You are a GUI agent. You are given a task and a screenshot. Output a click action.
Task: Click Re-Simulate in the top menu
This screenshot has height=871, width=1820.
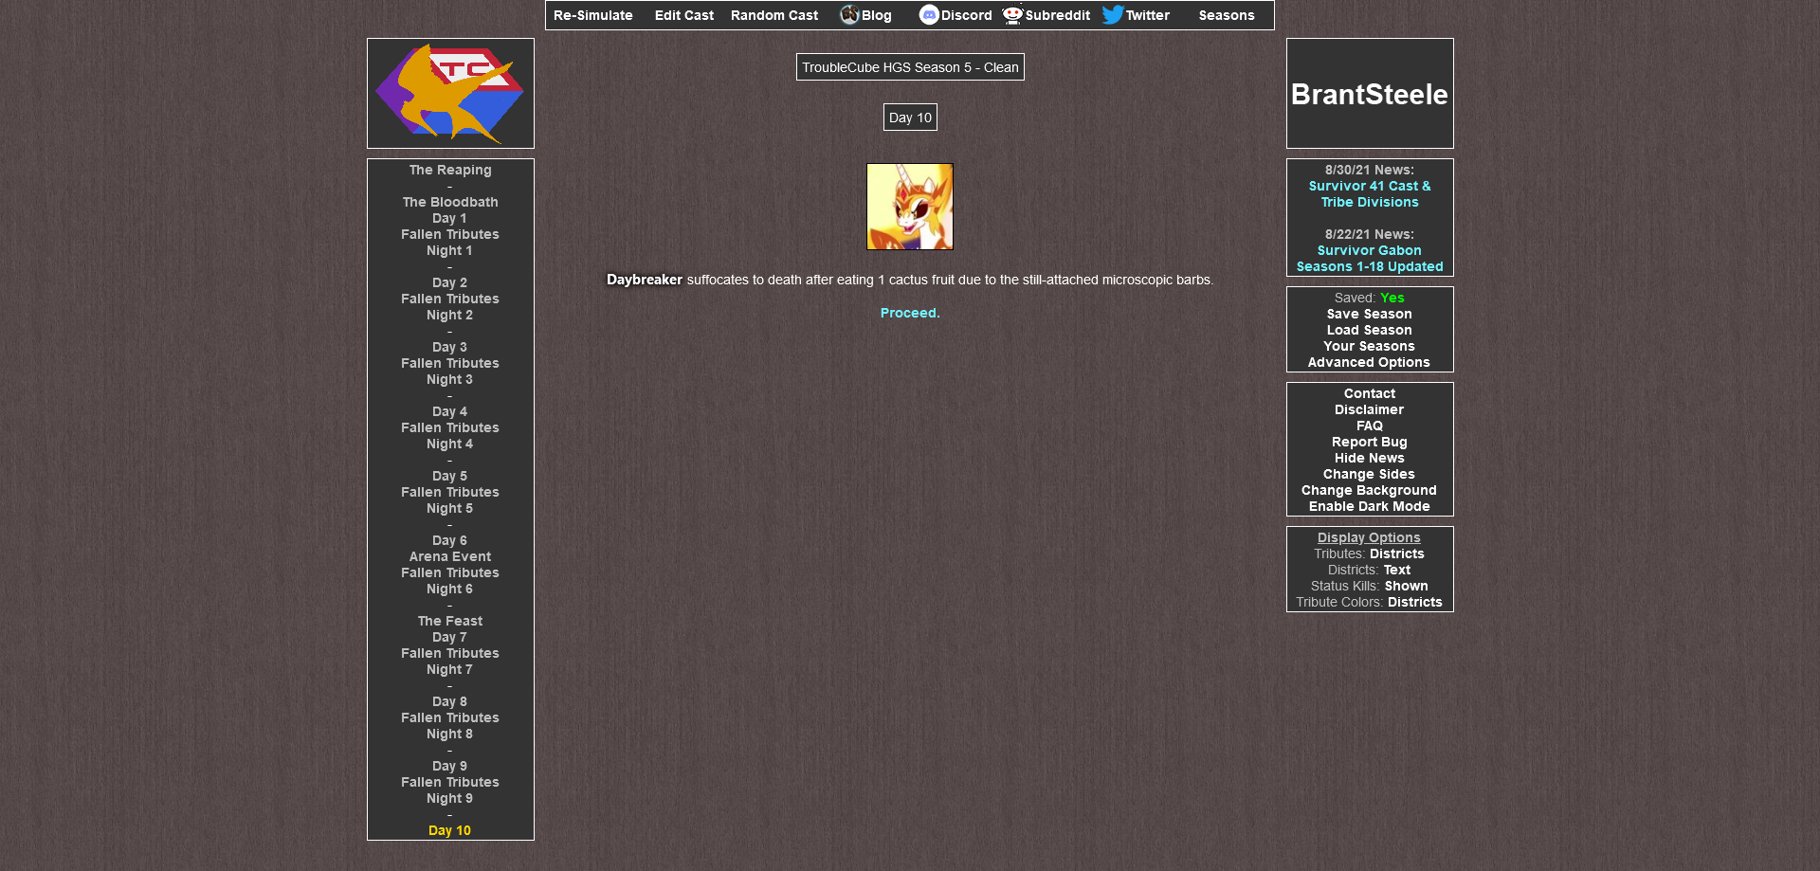(x=593, y=15)
